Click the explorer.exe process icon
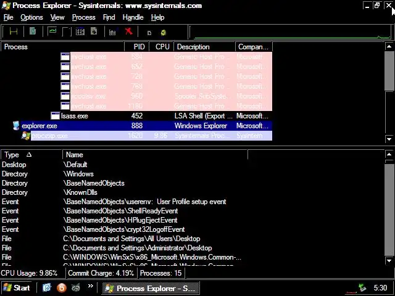Image resolution: width=395 pixels, height=296 pixels. pos(16,126)
